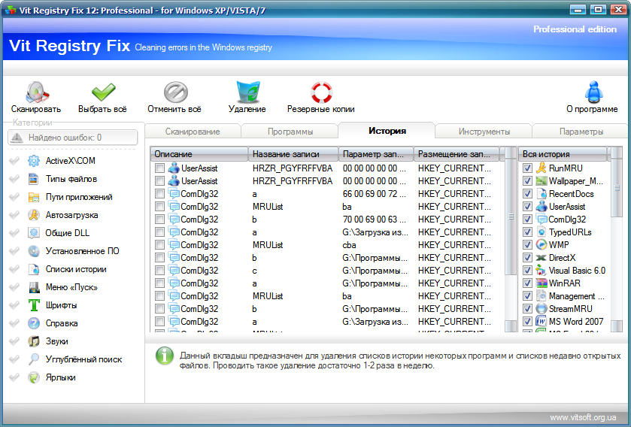The width and height of the screenshot is (631, 427).
Task: Sort by Название записи column header
Action: click(293, 154)
